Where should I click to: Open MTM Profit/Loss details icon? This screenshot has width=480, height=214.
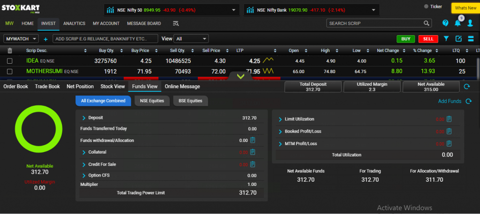(449, 143)
